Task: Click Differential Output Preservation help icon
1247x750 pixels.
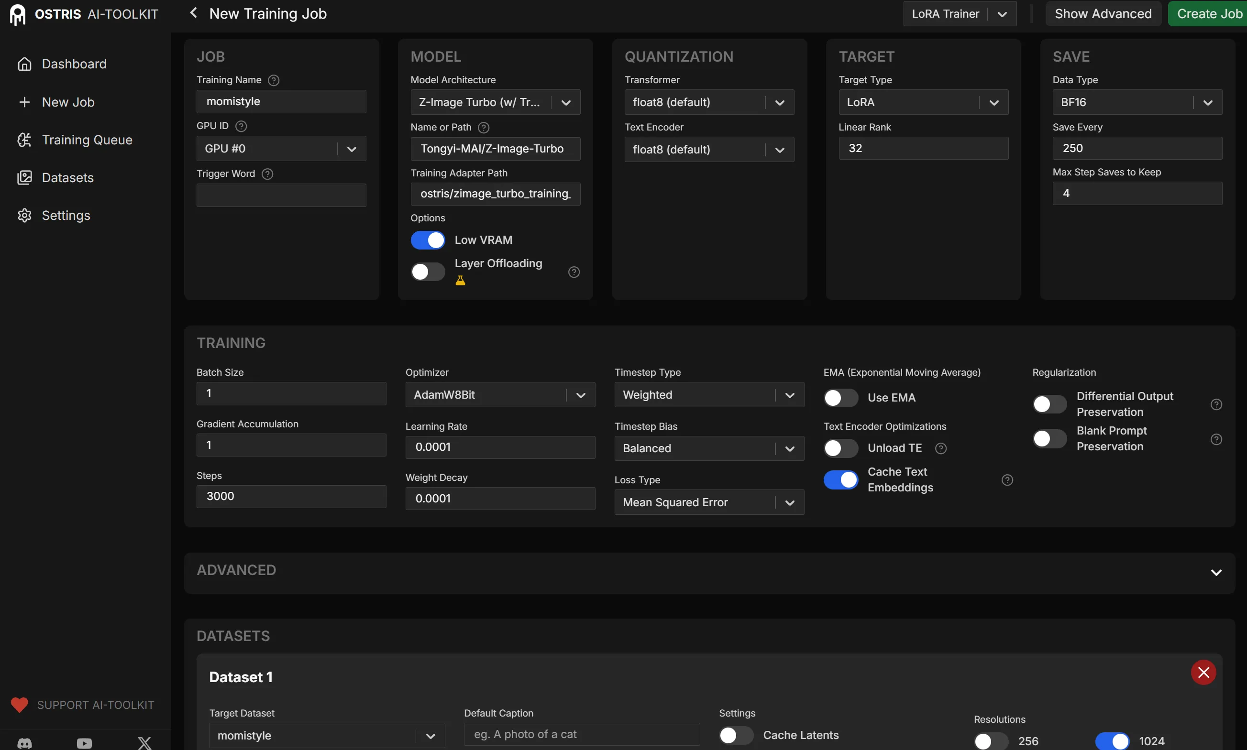Action: coord(1216,404)
